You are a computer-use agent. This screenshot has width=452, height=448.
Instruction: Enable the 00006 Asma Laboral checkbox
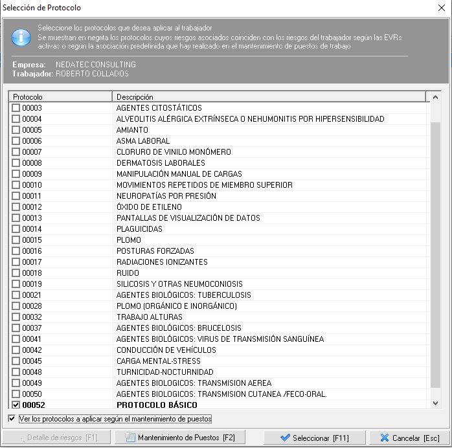click(16, 140)
